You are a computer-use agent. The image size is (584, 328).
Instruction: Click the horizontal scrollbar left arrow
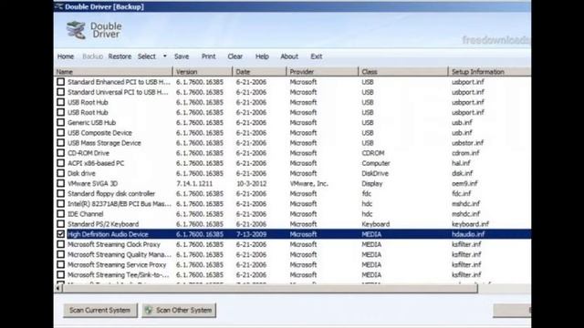click(58, 288)
